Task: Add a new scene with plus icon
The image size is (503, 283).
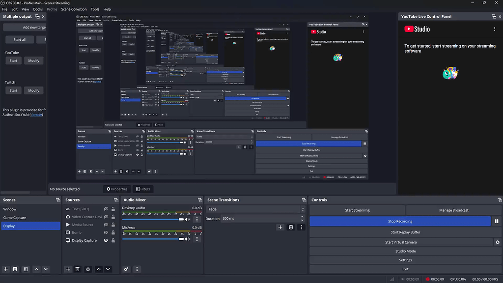Action: [x=6, y=269]
